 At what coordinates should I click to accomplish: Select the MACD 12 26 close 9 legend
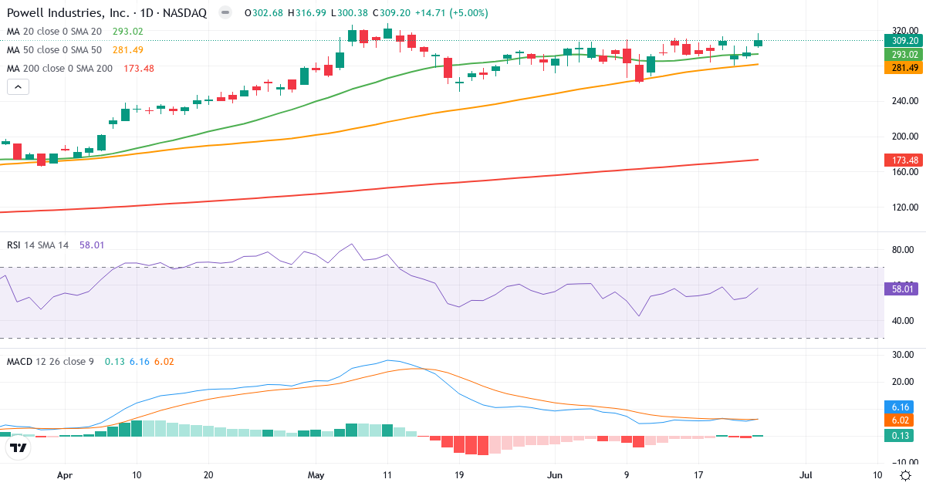(50, 361)
